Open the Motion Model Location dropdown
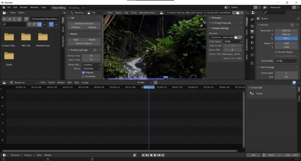The height and width of the screenshot is (161, 301). tap(91, 65)
